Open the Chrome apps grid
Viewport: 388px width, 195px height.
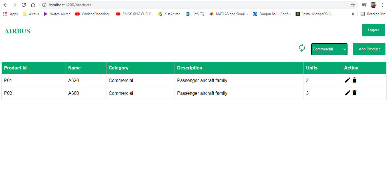pos(5,14)
